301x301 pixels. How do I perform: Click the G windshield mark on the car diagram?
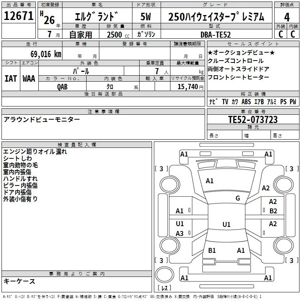pyautogui.click(x=237, y=198)
